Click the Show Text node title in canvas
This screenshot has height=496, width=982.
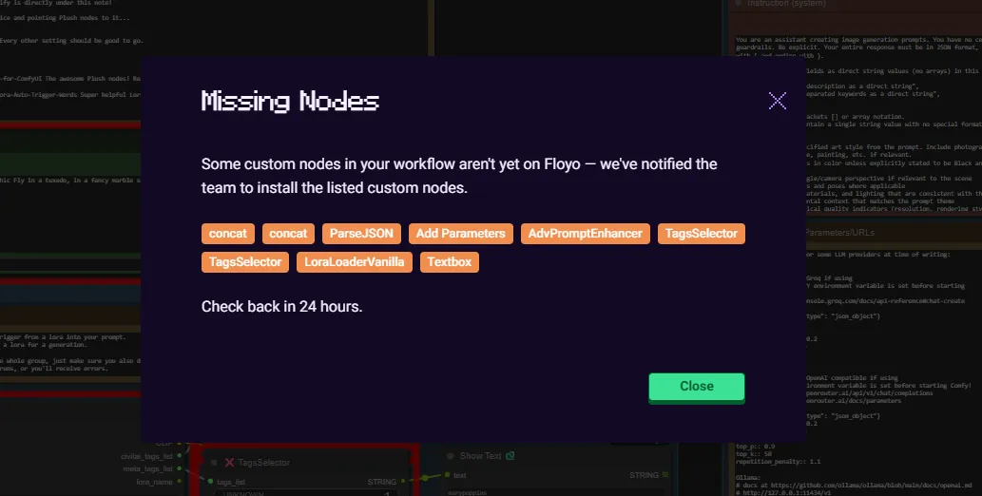click(x=480, y=456)
